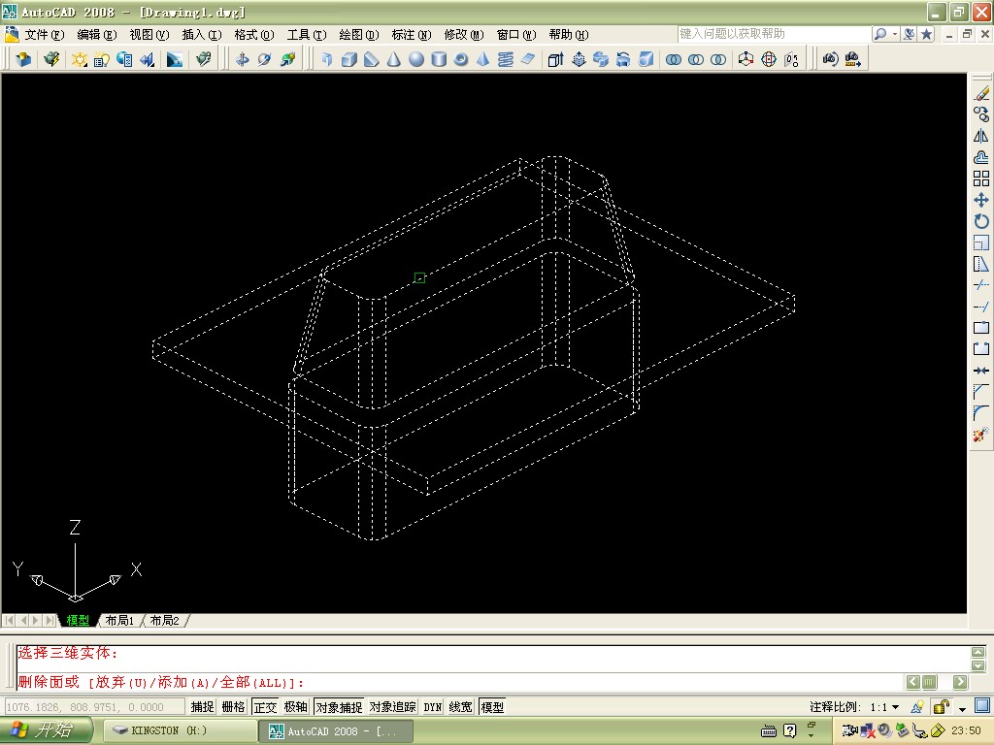Viewport: 994px width, 745px height.
Task: Select the Helix tool
Action: pos(505,59)
